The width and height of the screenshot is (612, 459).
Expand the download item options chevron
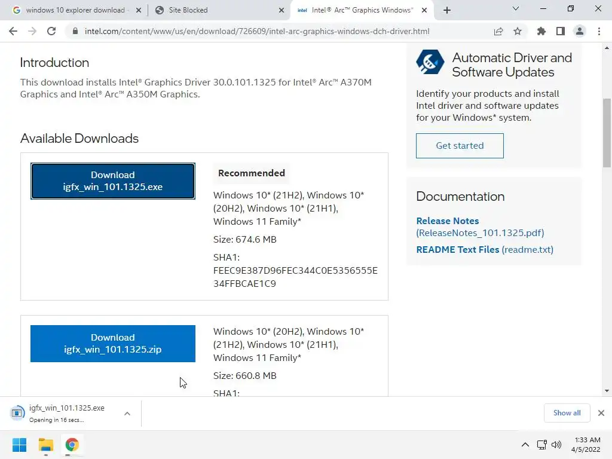point(127,414)
